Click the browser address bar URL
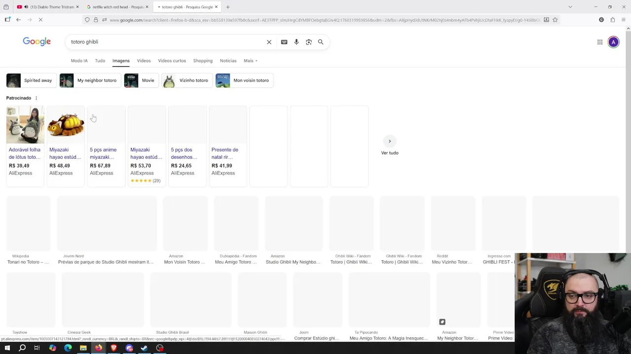Image resolution: width=631 pixels, height=354 pixels. click(x=324, y=20)
